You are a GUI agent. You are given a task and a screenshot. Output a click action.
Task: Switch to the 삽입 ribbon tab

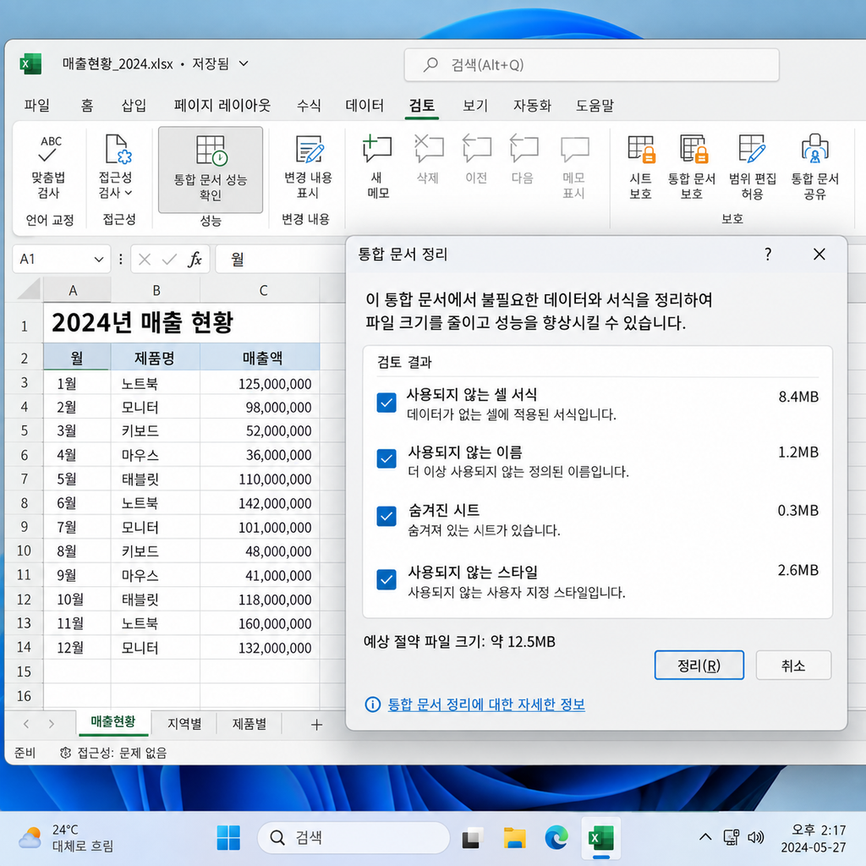point(134,105)
